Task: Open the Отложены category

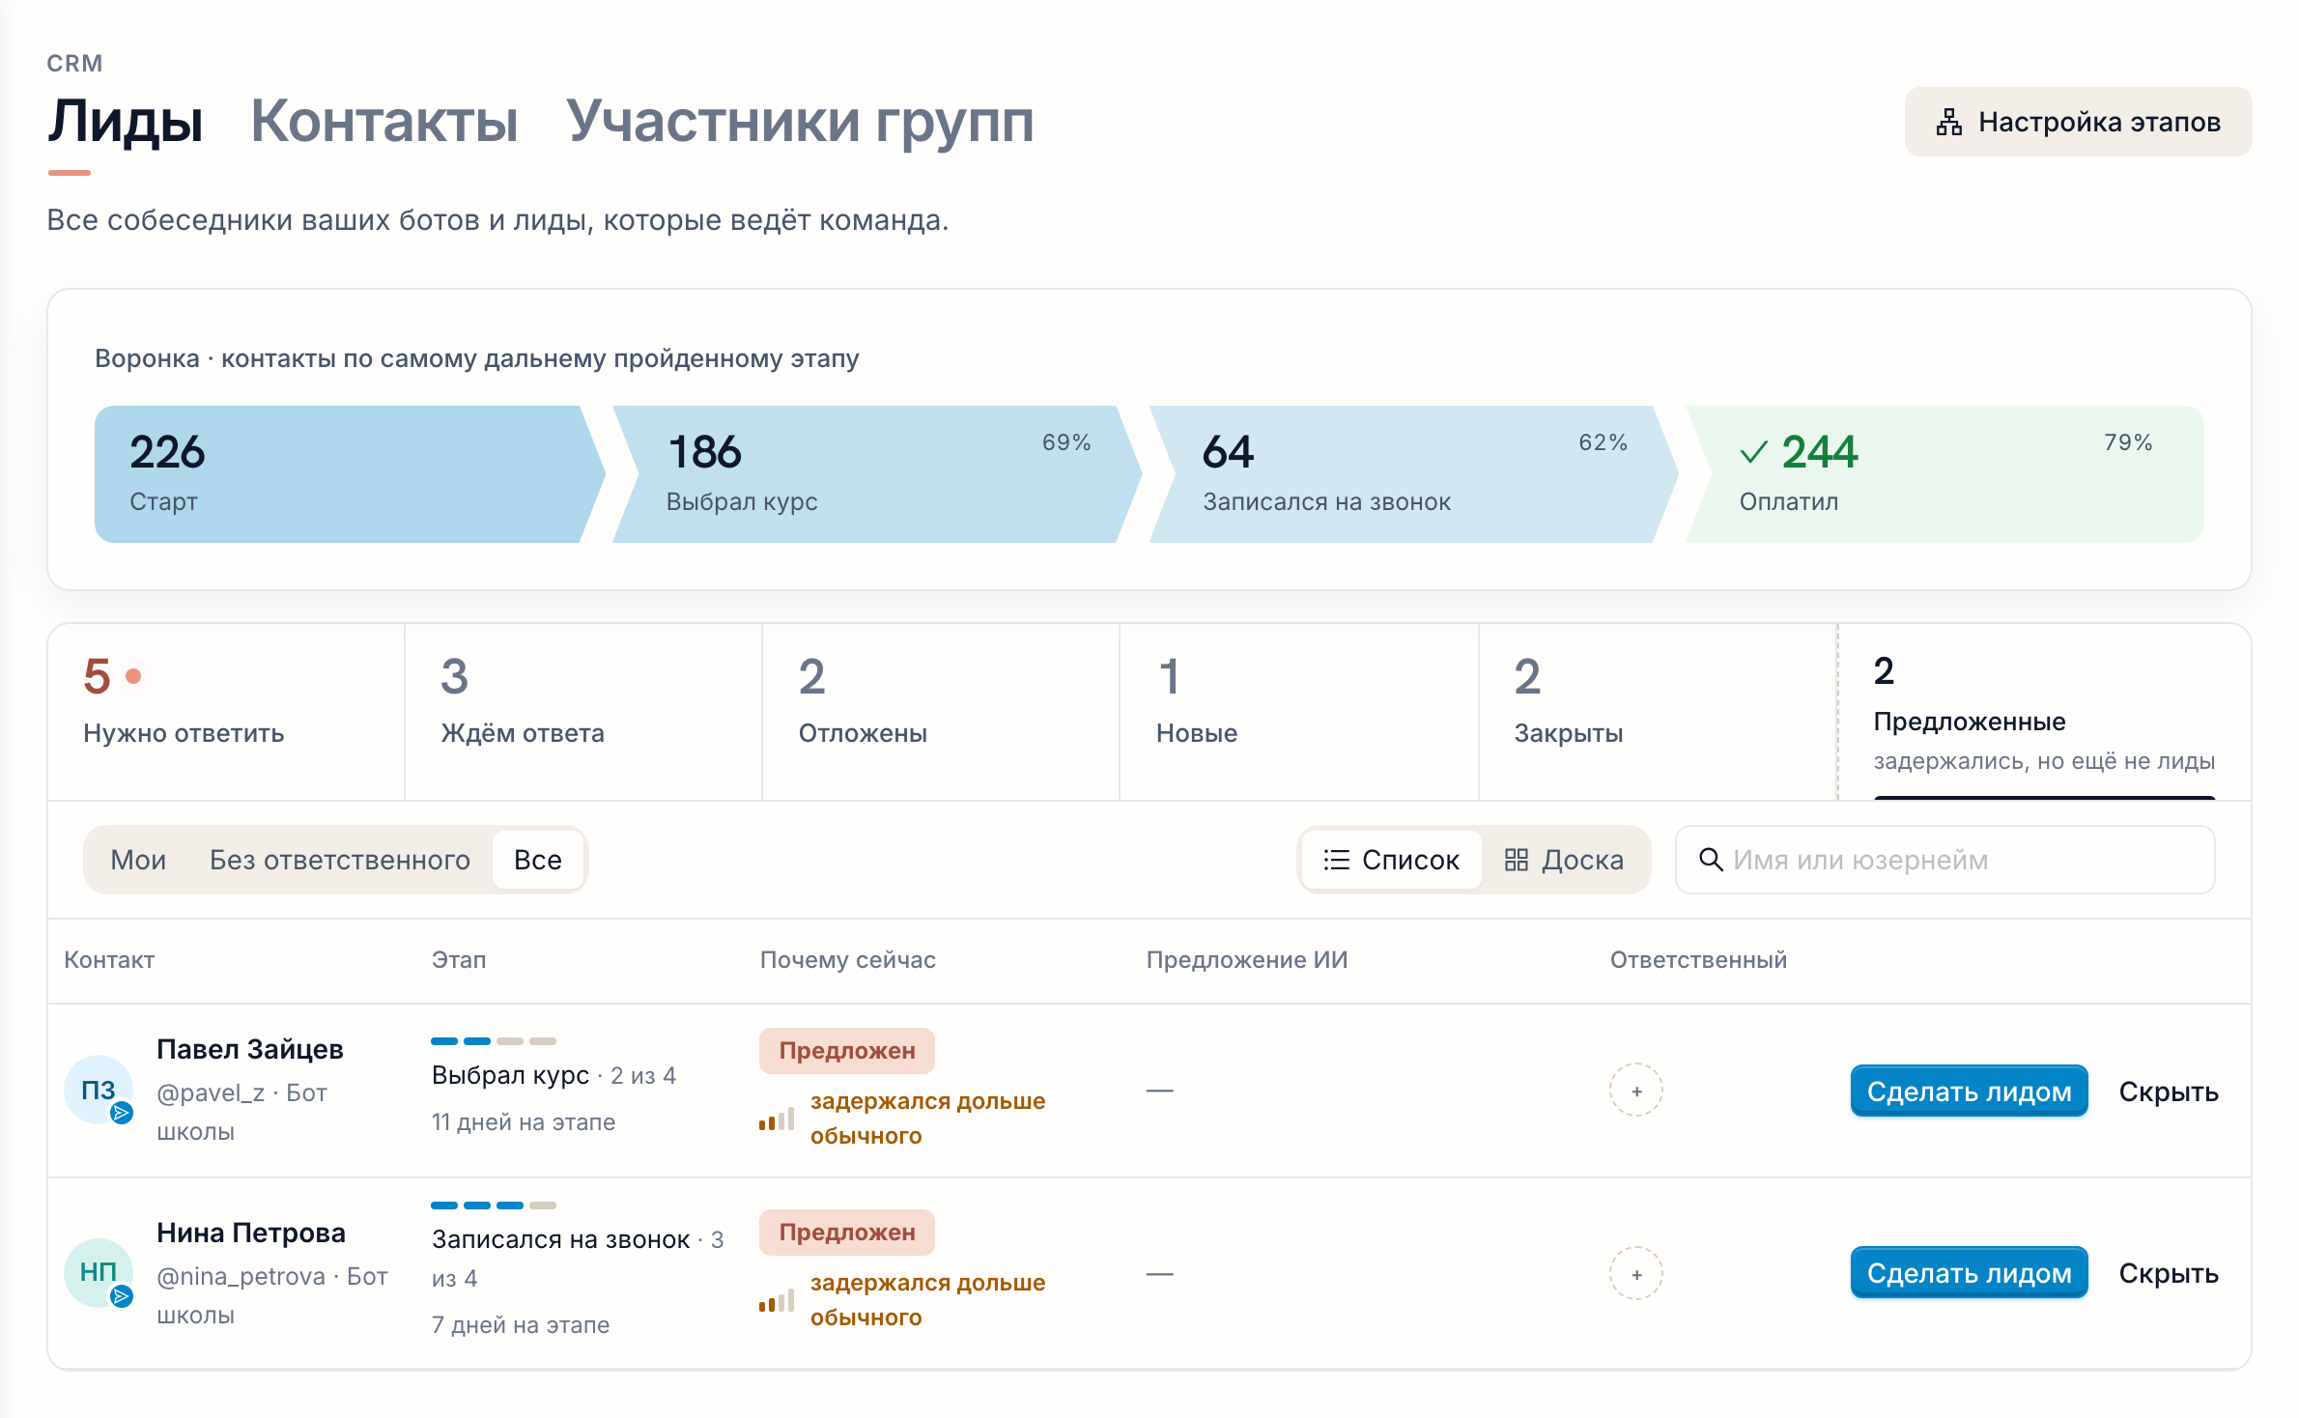Action: tap(941, 712)
